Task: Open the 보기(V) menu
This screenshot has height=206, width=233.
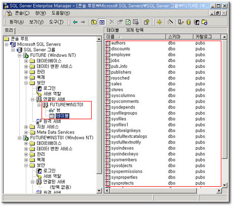Action: 36,22
